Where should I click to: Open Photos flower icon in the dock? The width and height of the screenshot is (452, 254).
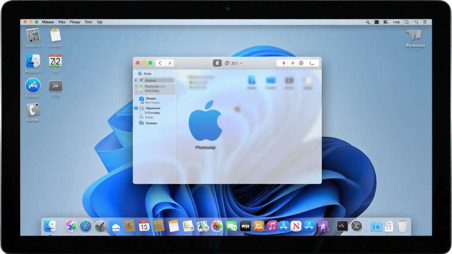217,226
